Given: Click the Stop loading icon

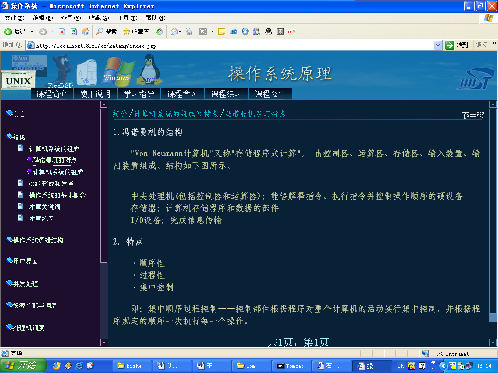Looking at the screenshot, I should click(62, 32).
